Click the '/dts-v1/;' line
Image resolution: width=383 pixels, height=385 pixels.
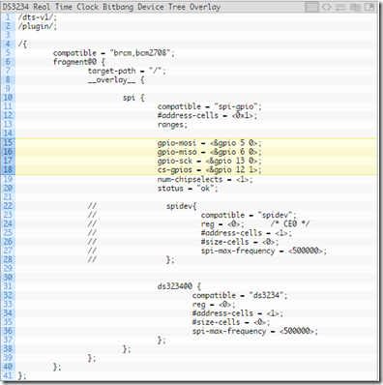point(37,17)
